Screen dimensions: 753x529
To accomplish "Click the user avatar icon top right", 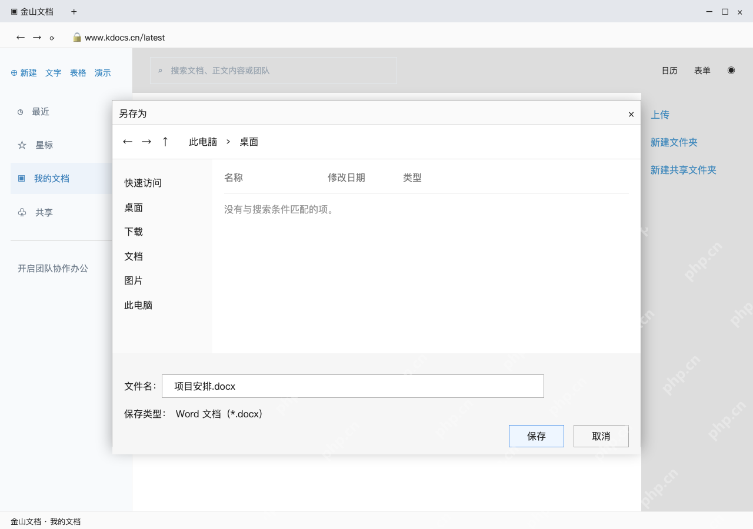I will coord(731,70).
